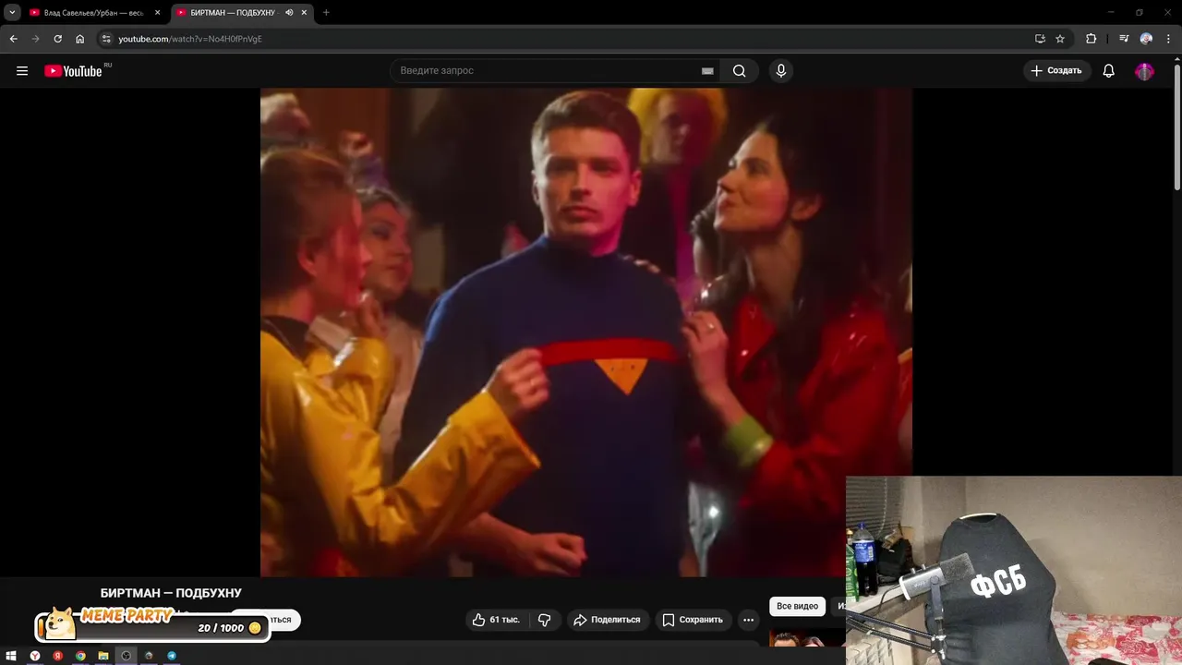
Task: Open a new browser tab
Action: tap(326, 13)
